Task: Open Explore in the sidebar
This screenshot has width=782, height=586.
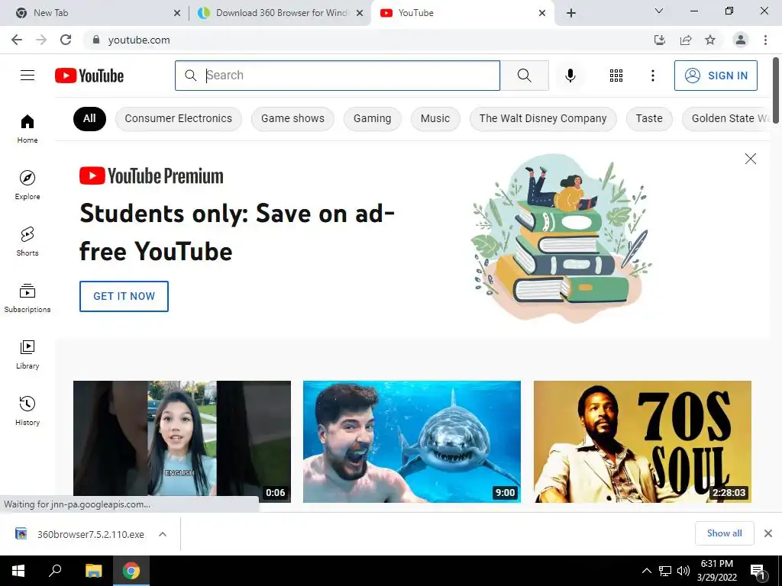Action: (x=27, y=185)
